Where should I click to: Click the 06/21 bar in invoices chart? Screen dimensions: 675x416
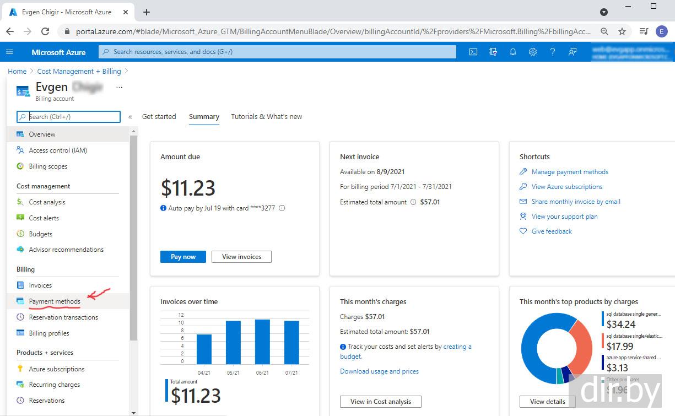tap(262, 342)
